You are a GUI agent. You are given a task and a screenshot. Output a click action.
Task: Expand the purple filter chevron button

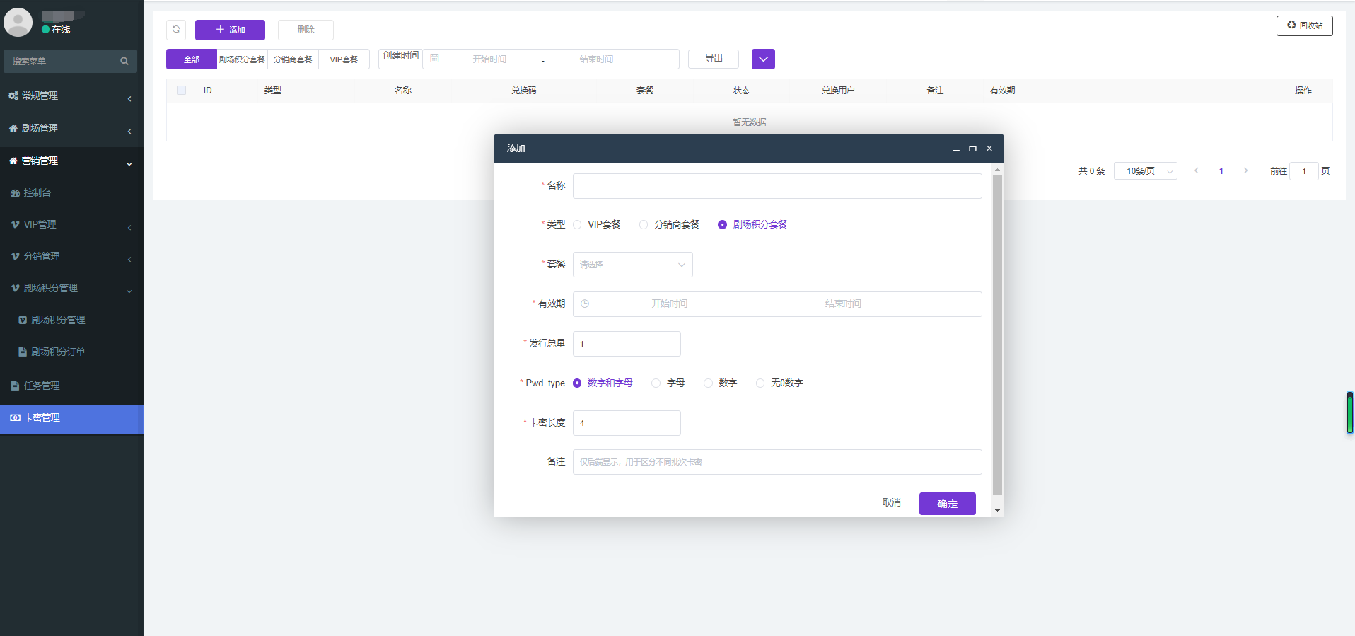[x=763, y=59]
